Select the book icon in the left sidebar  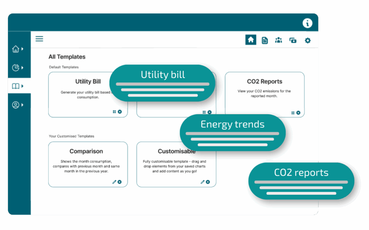[15, 86]
